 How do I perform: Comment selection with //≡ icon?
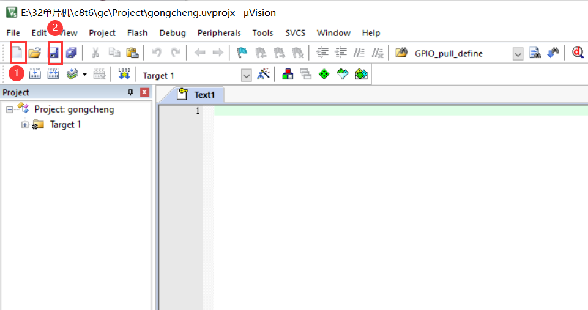(359, 53)
